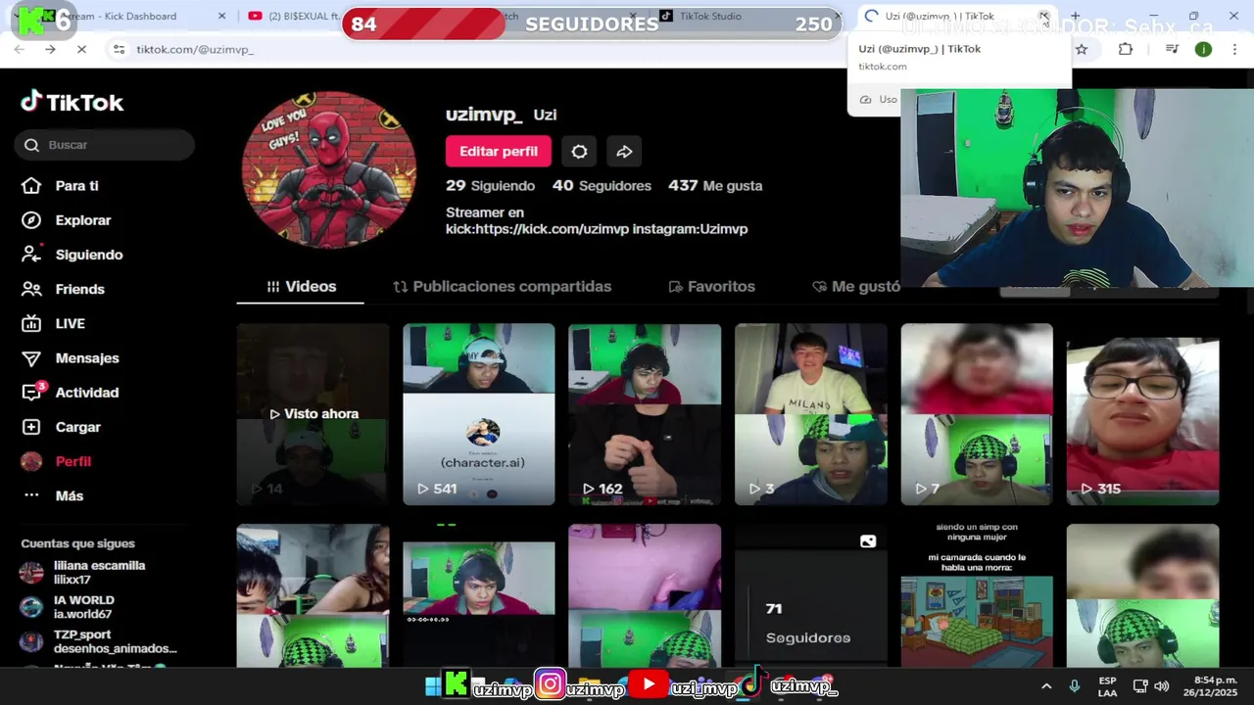Screen dimensions: 1254x705
Task: Switch to the Me gustó tab
Action: (856, 286)
